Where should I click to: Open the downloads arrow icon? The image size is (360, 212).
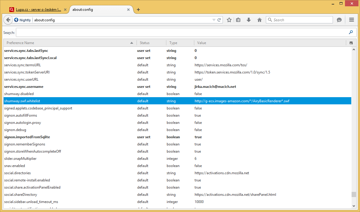249,20
